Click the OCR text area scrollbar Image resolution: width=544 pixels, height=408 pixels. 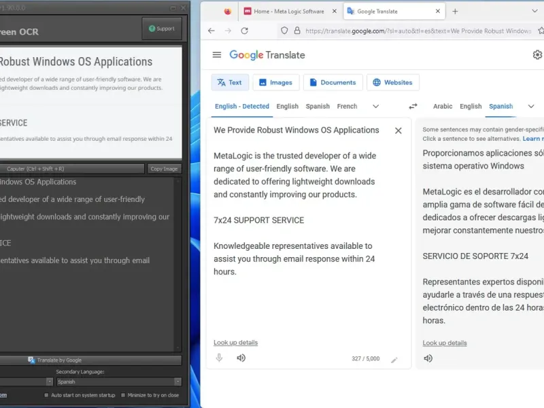tap(178, 265)
